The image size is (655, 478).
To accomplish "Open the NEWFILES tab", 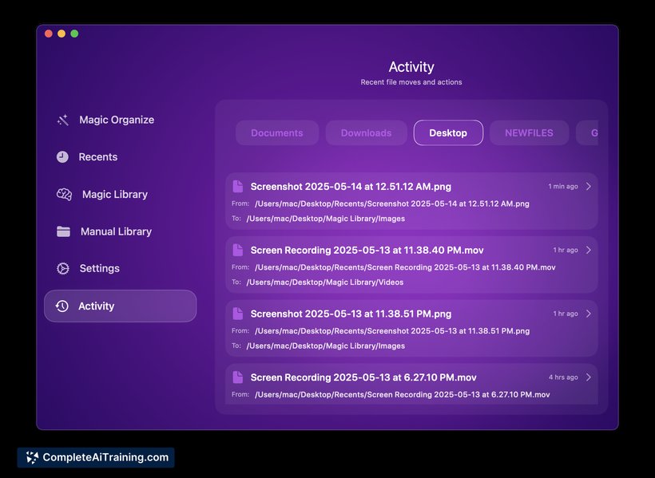I will pyautogui.click(x=529, y=132).
